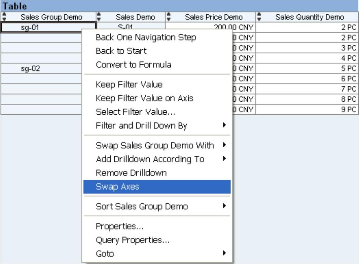This screenshot has width=359, height=264.
Task: Open Properties from context menu
Action: coord(115,226)
